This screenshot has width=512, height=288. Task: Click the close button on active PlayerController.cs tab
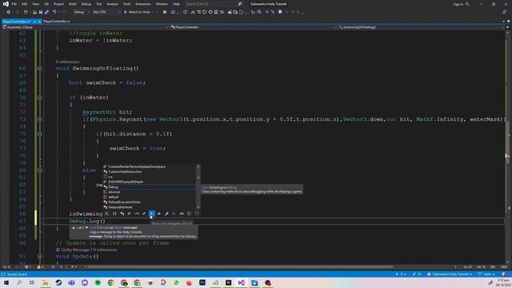pos(39,22)
